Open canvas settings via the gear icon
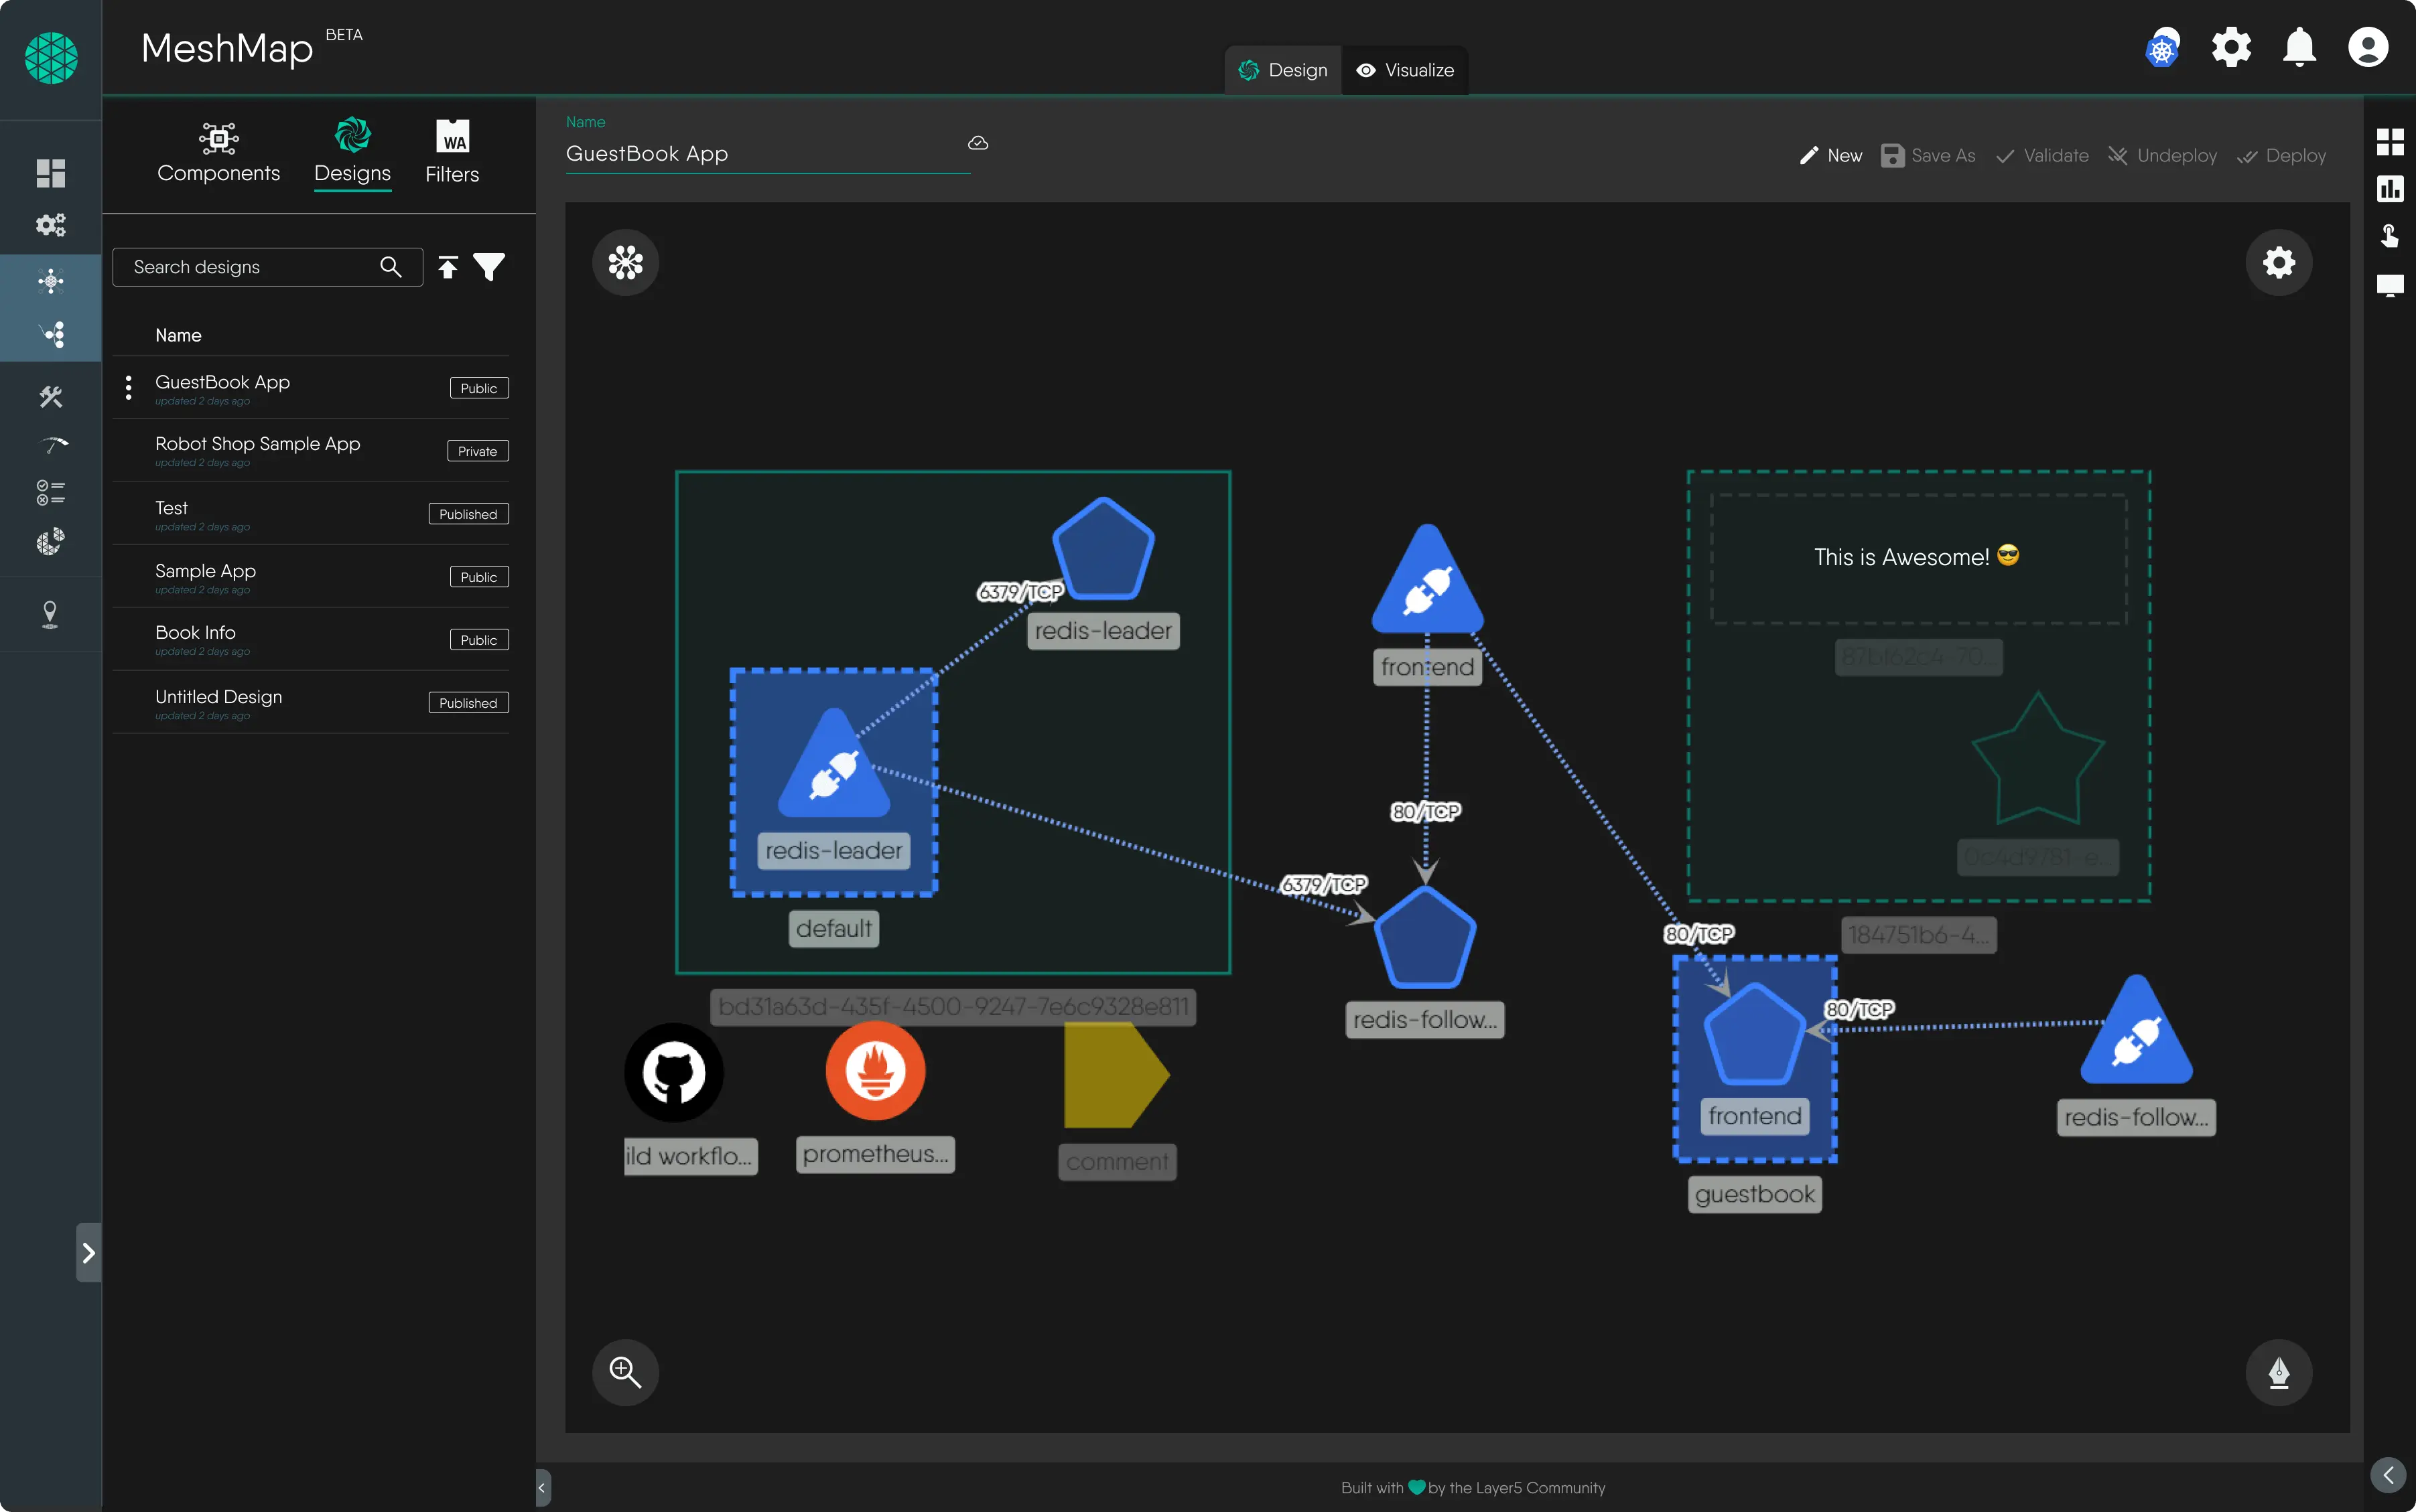2416x1512 pixels. click(x=2279, y=261)
